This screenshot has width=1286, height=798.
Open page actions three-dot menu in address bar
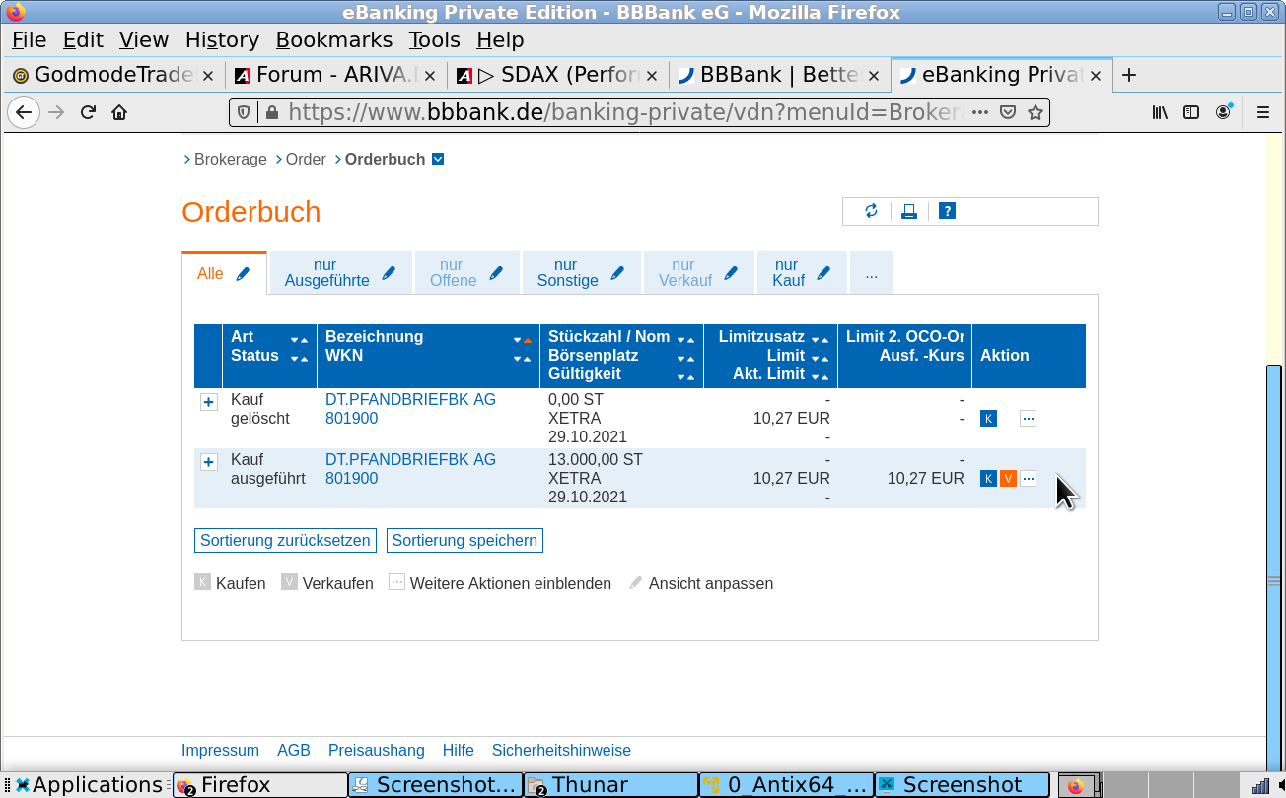[x=979, y=112]
